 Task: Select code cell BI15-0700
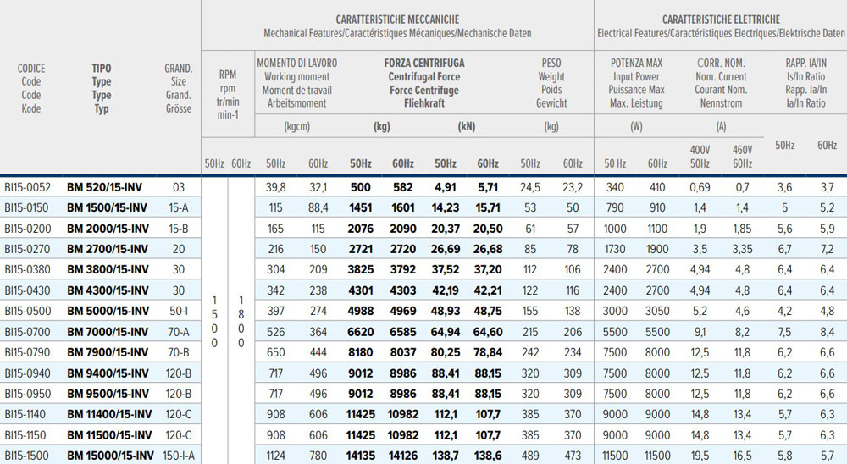coord(27,332)
